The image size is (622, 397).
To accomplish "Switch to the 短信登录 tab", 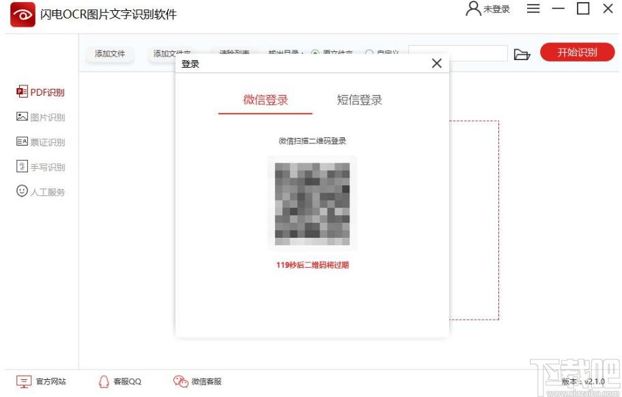I will tap(359, 100).
